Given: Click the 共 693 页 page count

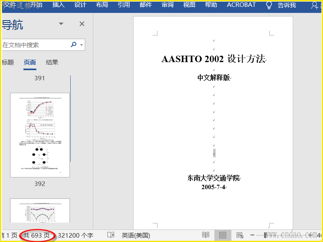Looking at the screenshot, I should click(36, 236).
